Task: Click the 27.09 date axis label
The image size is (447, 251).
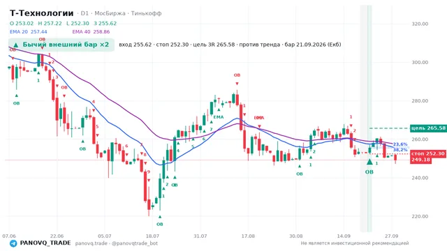Action: [x=391, y=236]
